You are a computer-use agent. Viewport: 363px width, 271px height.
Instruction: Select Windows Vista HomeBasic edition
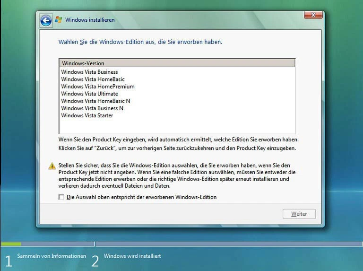pyautogui.click(x=177, y=79)
